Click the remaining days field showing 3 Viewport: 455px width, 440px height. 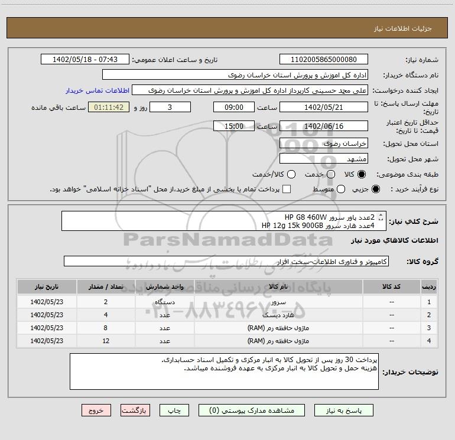click(x=170, y=107)
